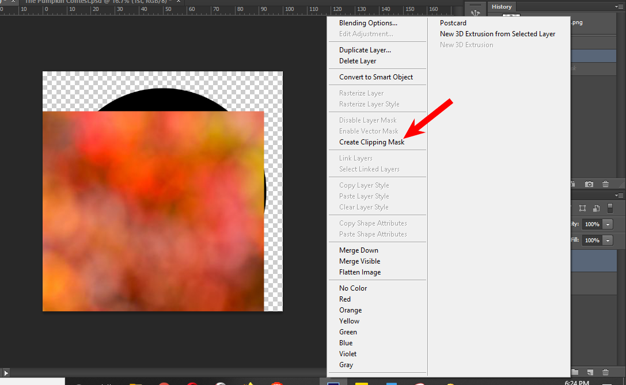Create a new layer group folder
This screenshot has height=385, width=626.
575,372
